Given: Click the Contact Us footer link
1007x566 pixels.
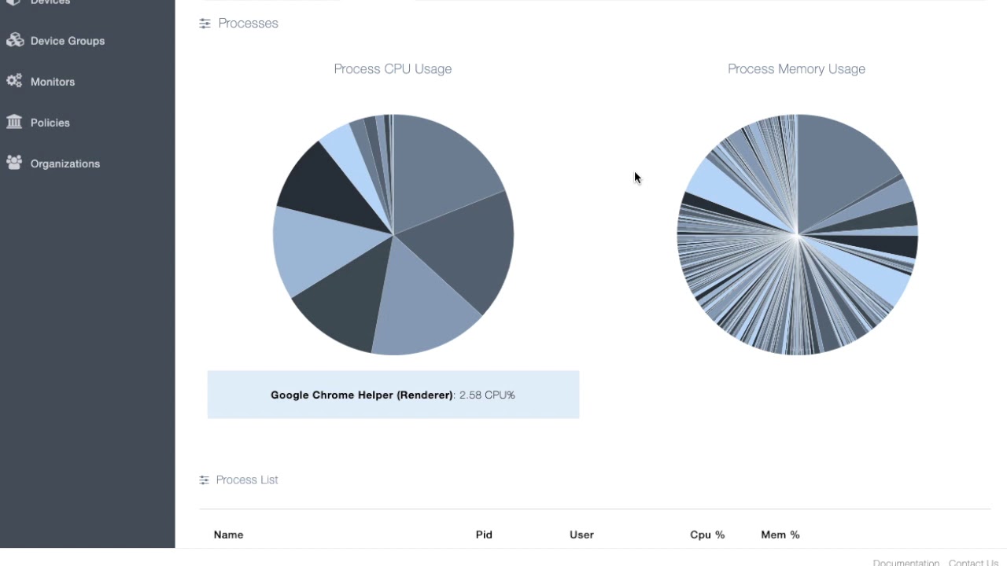Looking at the screenshot, I should click(973, 562).
